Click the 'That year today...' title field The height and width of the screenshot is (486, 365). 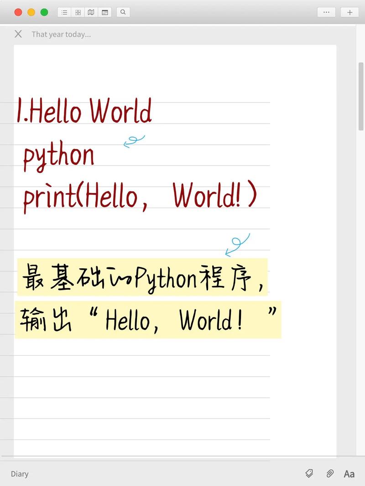click(x=61, y=34)
